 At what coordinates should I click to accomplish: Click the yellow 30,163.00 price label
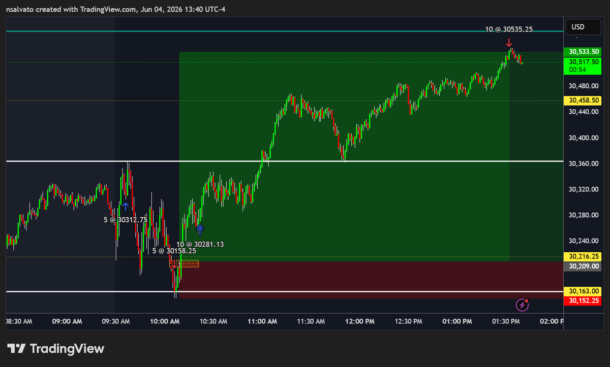[x=583, y=292]
